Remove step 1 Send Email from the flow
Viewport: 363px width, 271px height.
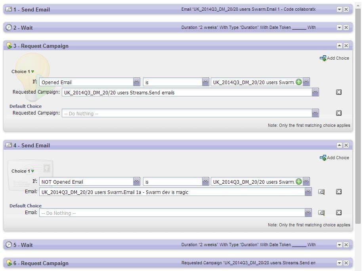[x=346, y=9]
